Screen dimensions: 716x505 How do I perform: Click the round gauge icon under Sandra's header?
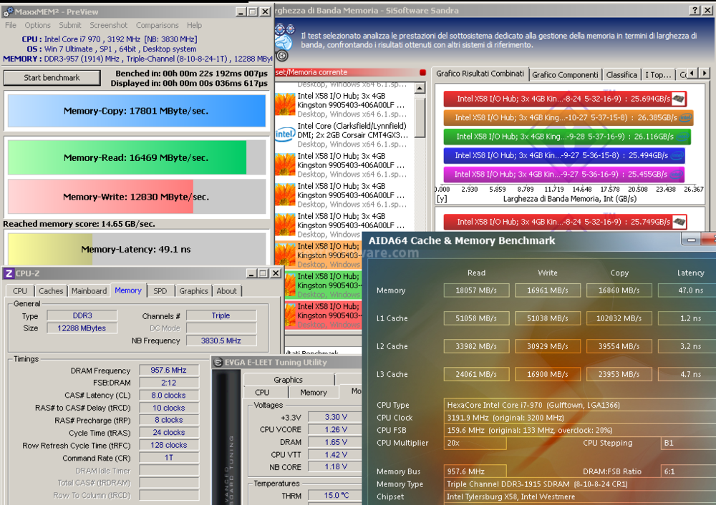point(282,56)
